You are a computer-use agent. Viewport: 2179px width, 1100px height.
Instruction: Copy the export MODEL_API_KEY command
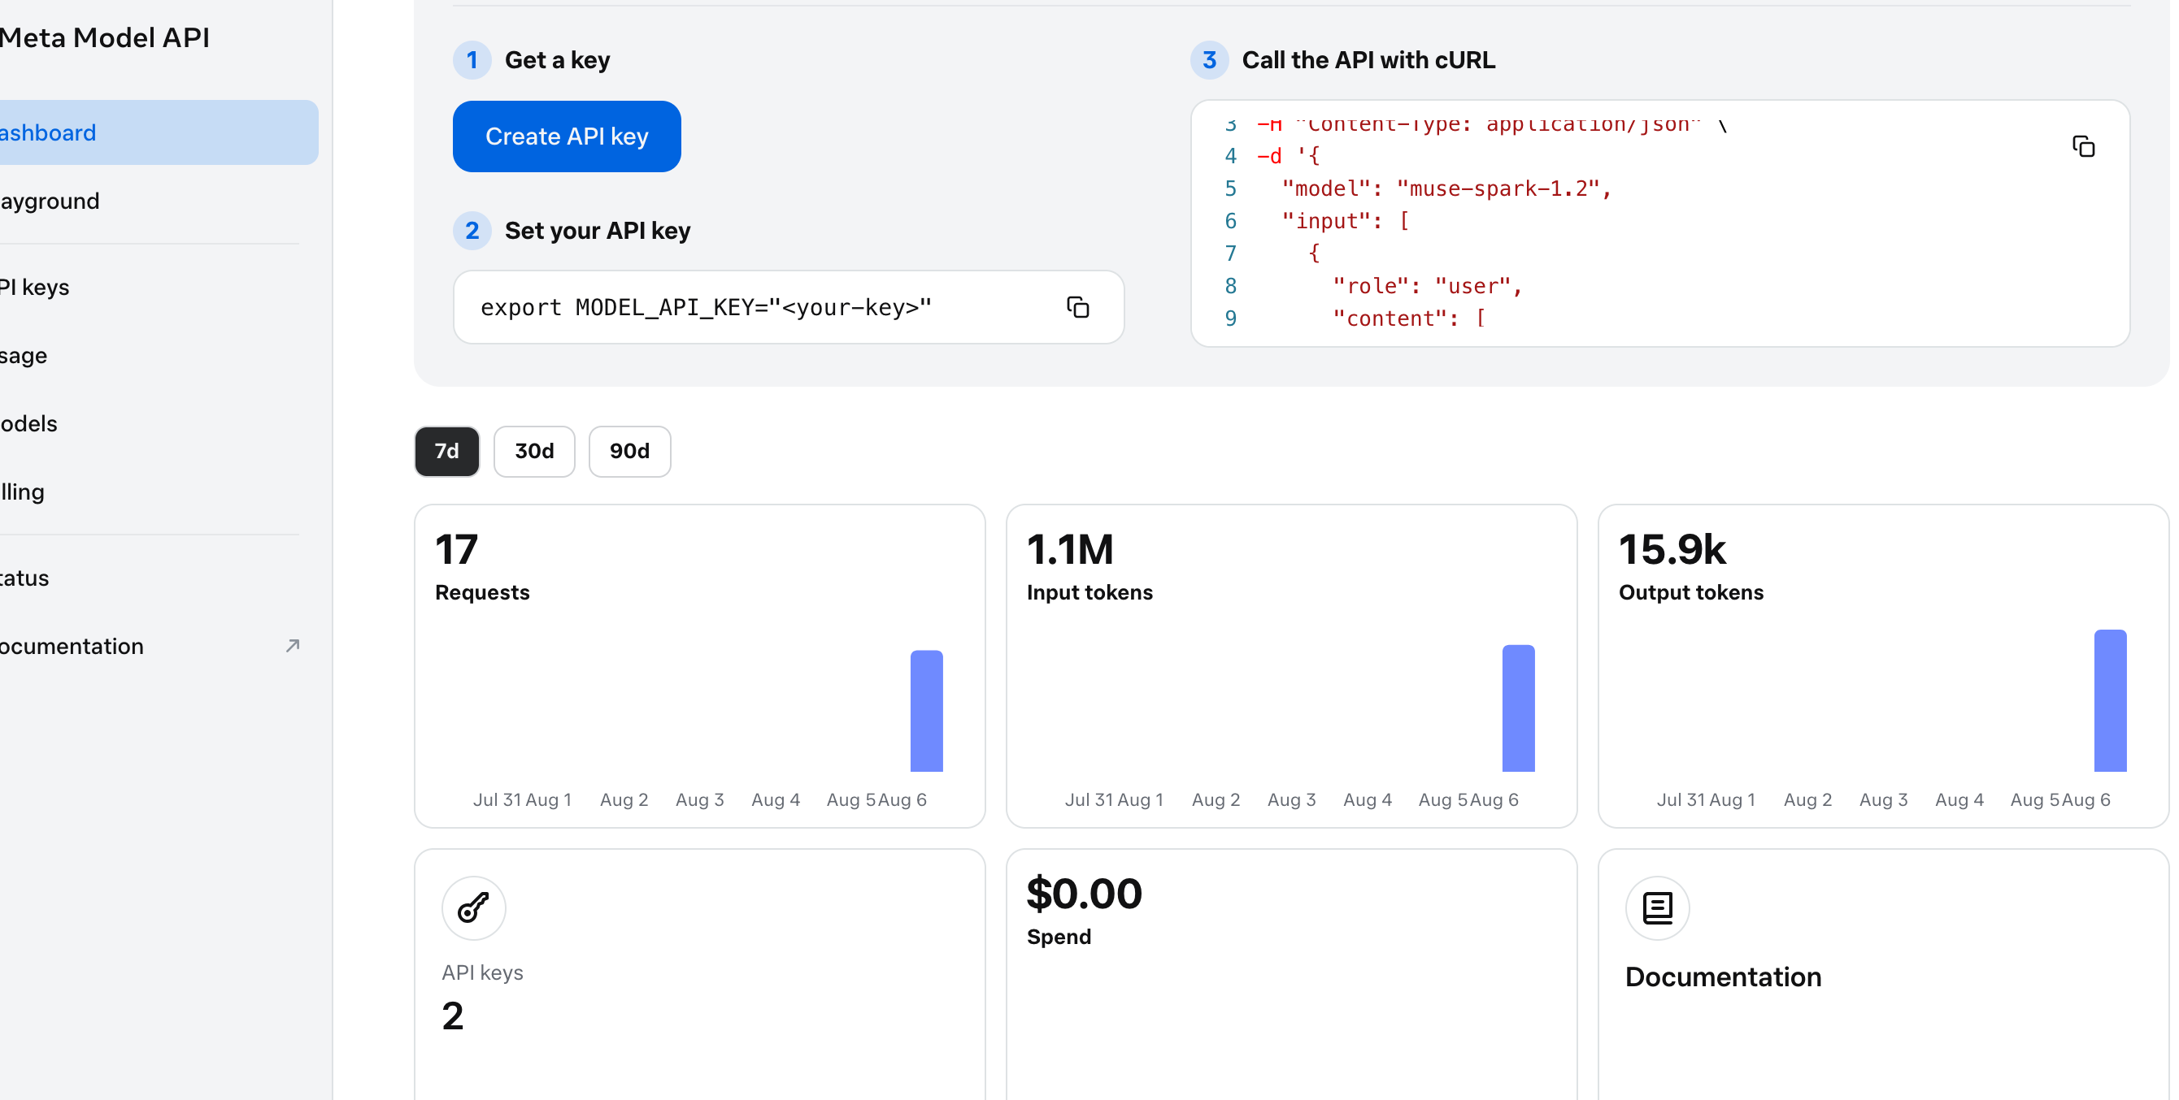coord(1076,307)
